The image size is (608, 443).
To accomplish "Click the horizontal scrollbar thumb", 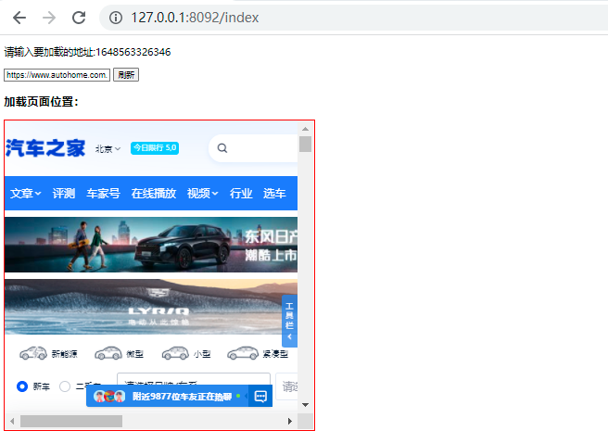I will [71, 421].
